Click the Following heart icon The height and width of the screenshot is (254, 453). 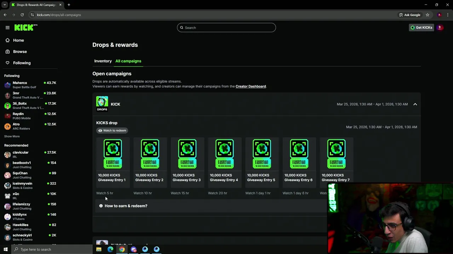click(x=7, y=63)
